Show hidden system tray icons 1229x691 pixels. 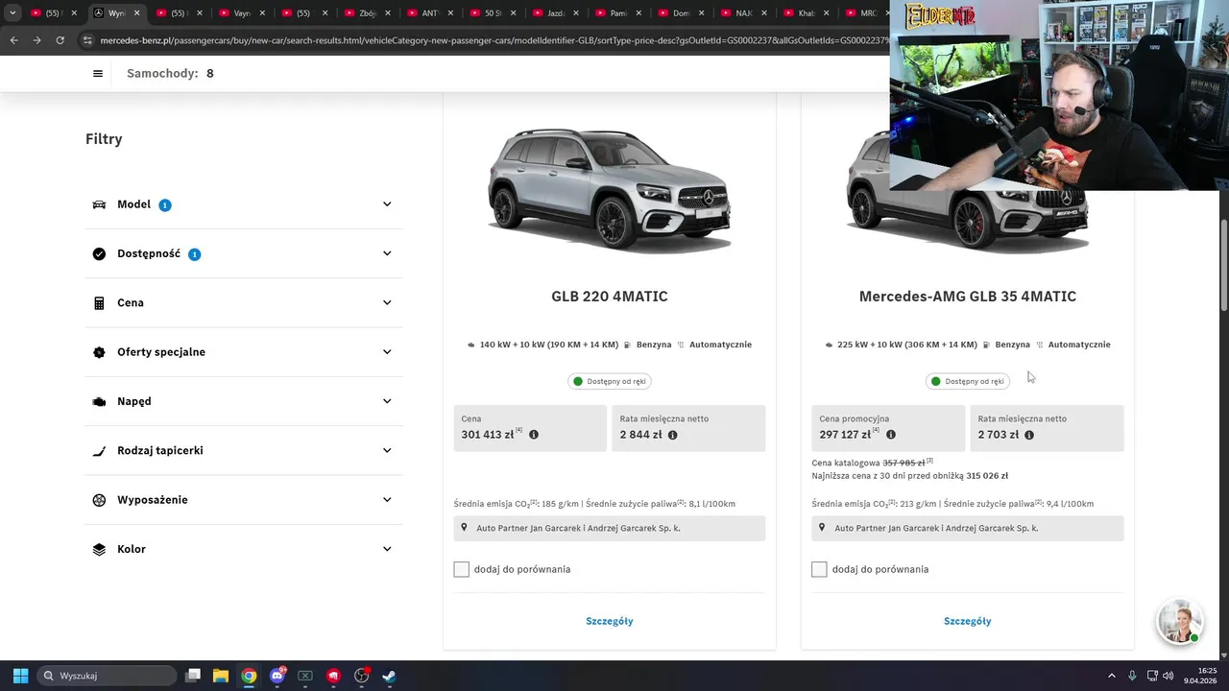1112,676
